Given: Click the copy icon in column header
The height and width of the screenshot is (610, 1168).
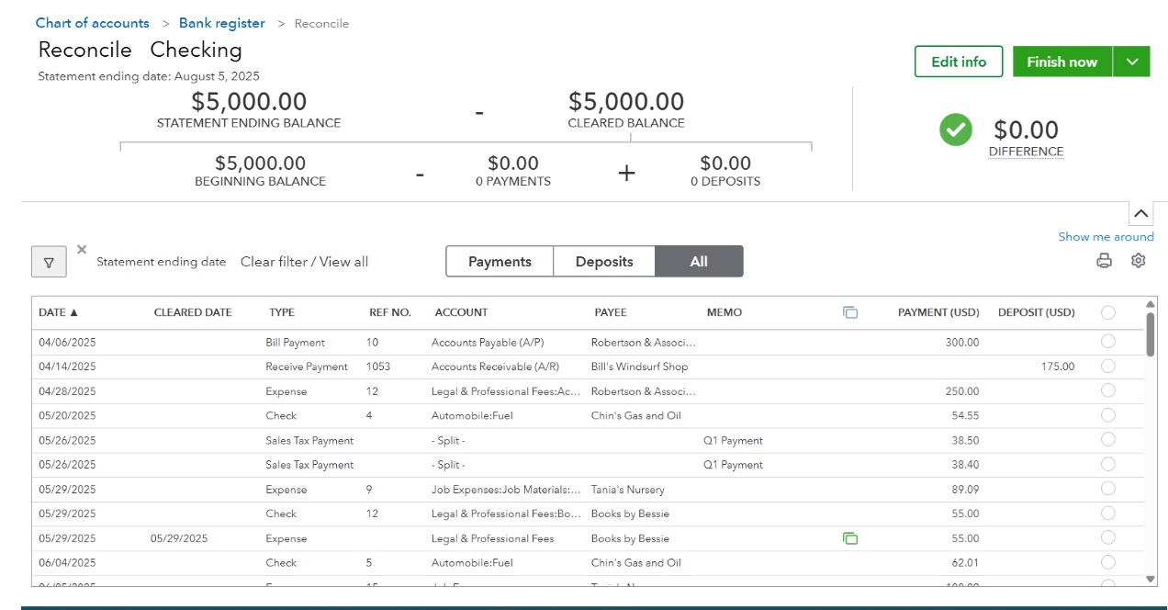Looking at the screenshot, I should point(849,312).
